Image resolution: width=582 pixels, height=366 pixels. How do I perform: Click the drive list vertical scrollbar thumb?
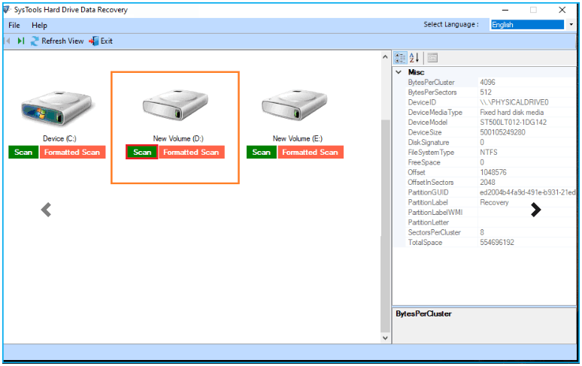click(385, 226)
